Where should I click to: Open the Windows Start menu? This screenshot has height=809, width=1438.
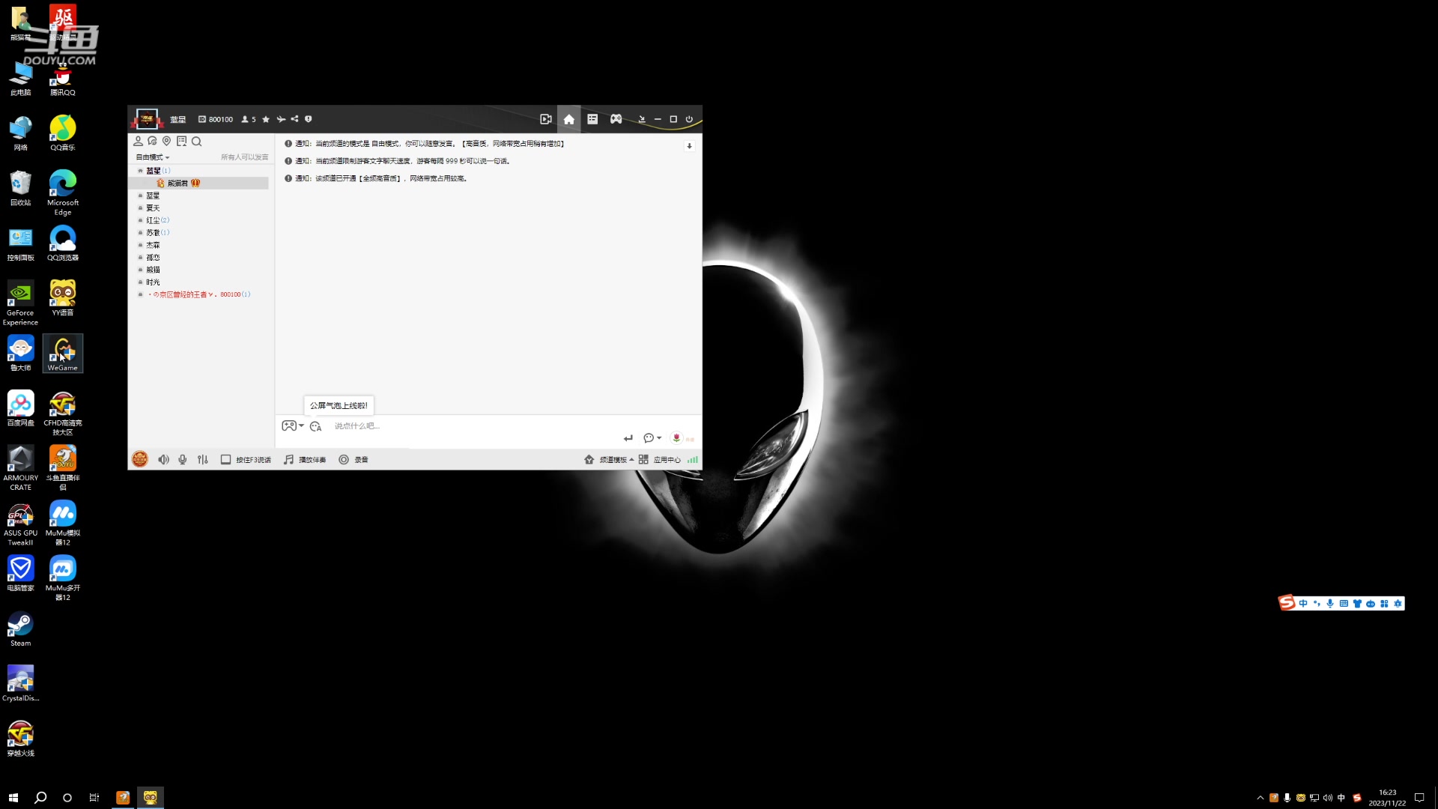point(13,797)
